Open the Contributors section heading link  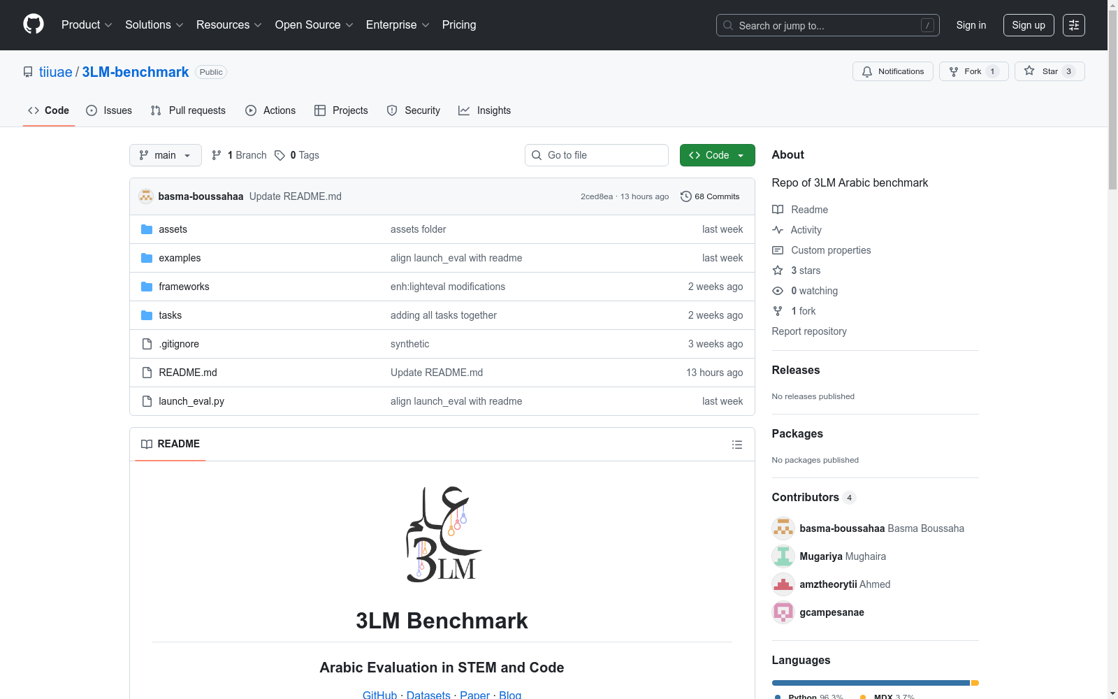814,497
